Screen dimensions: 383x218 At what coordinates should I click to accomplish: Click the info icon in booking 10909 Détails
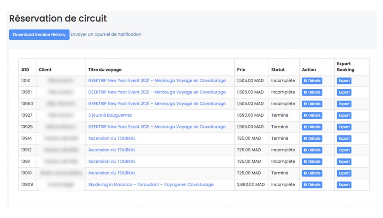pyautogui.click(x=306, y=185)
